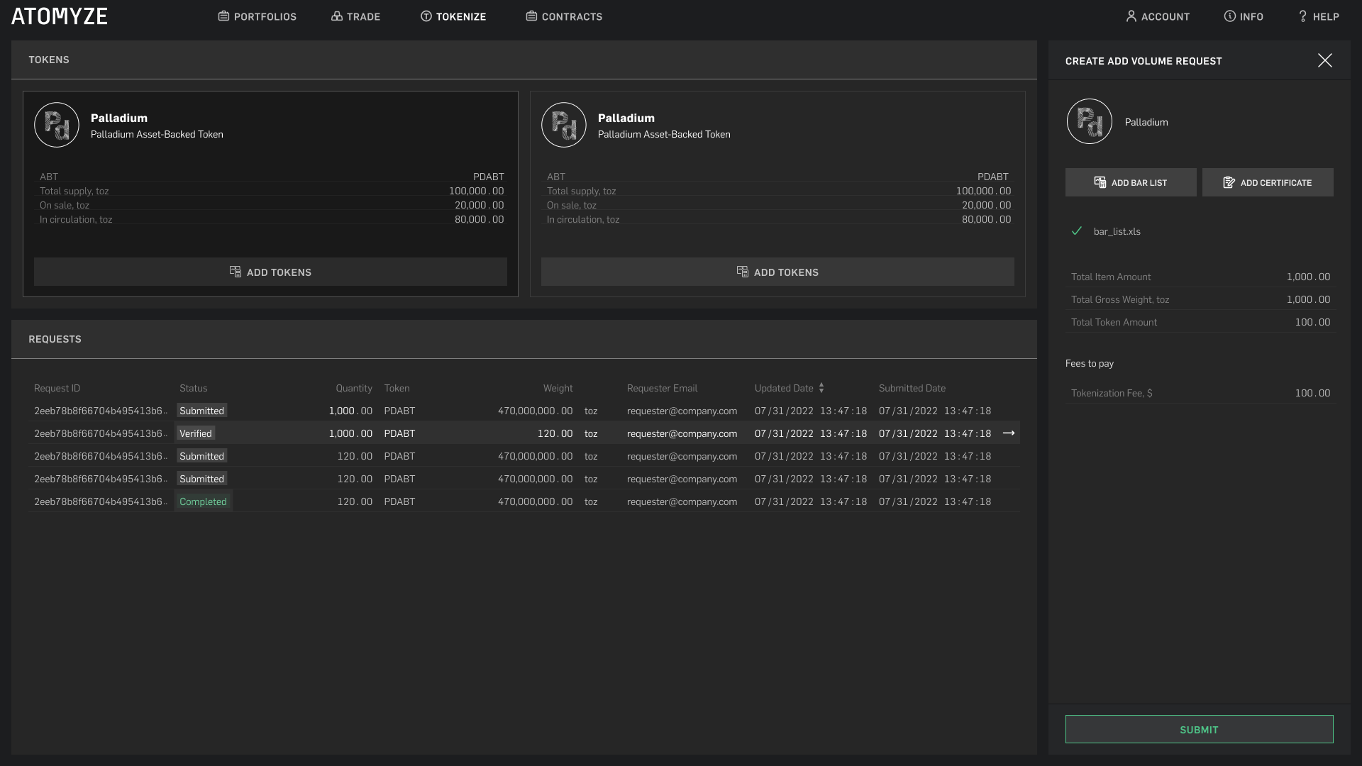Open the Portfolios section
This screenshot has height=766, width=1362.
click(257, 16)
